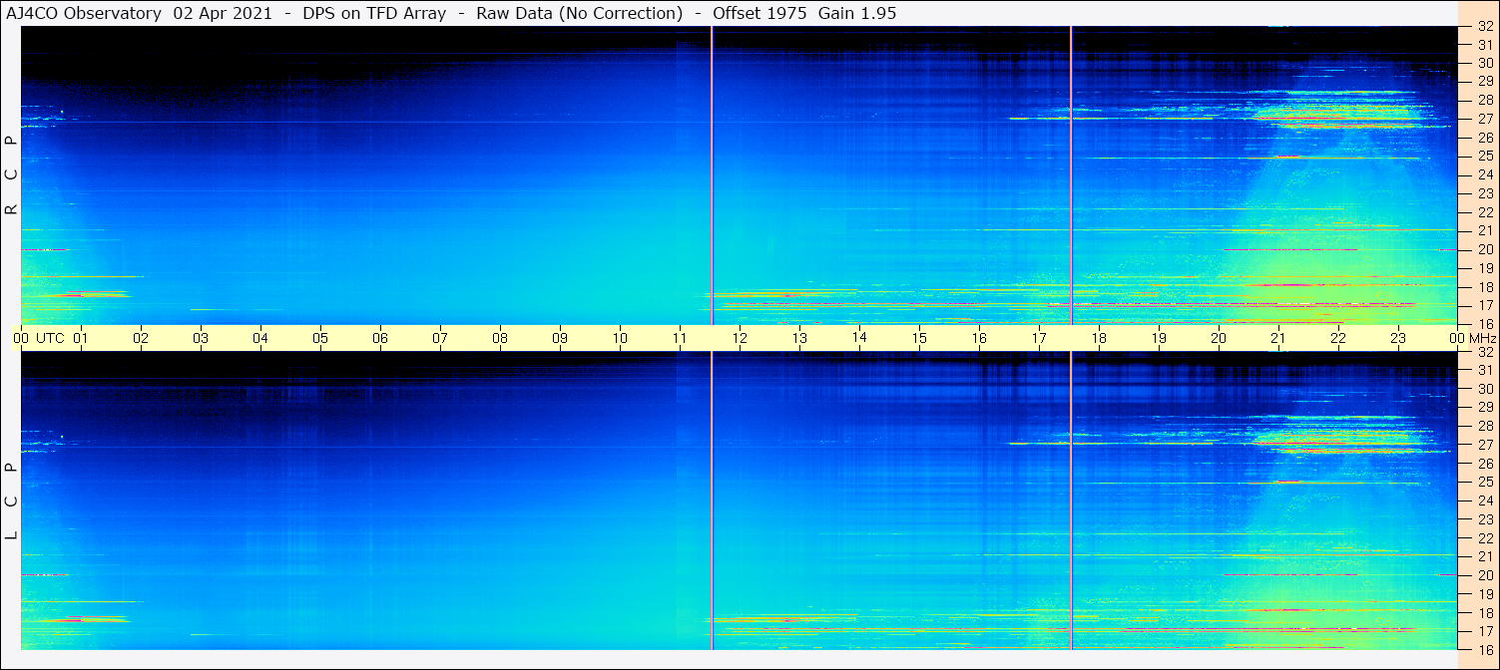The height and width of the screenshot is (670, 1500).
Task: Click the Offset 1975 text in title
Action: tap(759, 13)
